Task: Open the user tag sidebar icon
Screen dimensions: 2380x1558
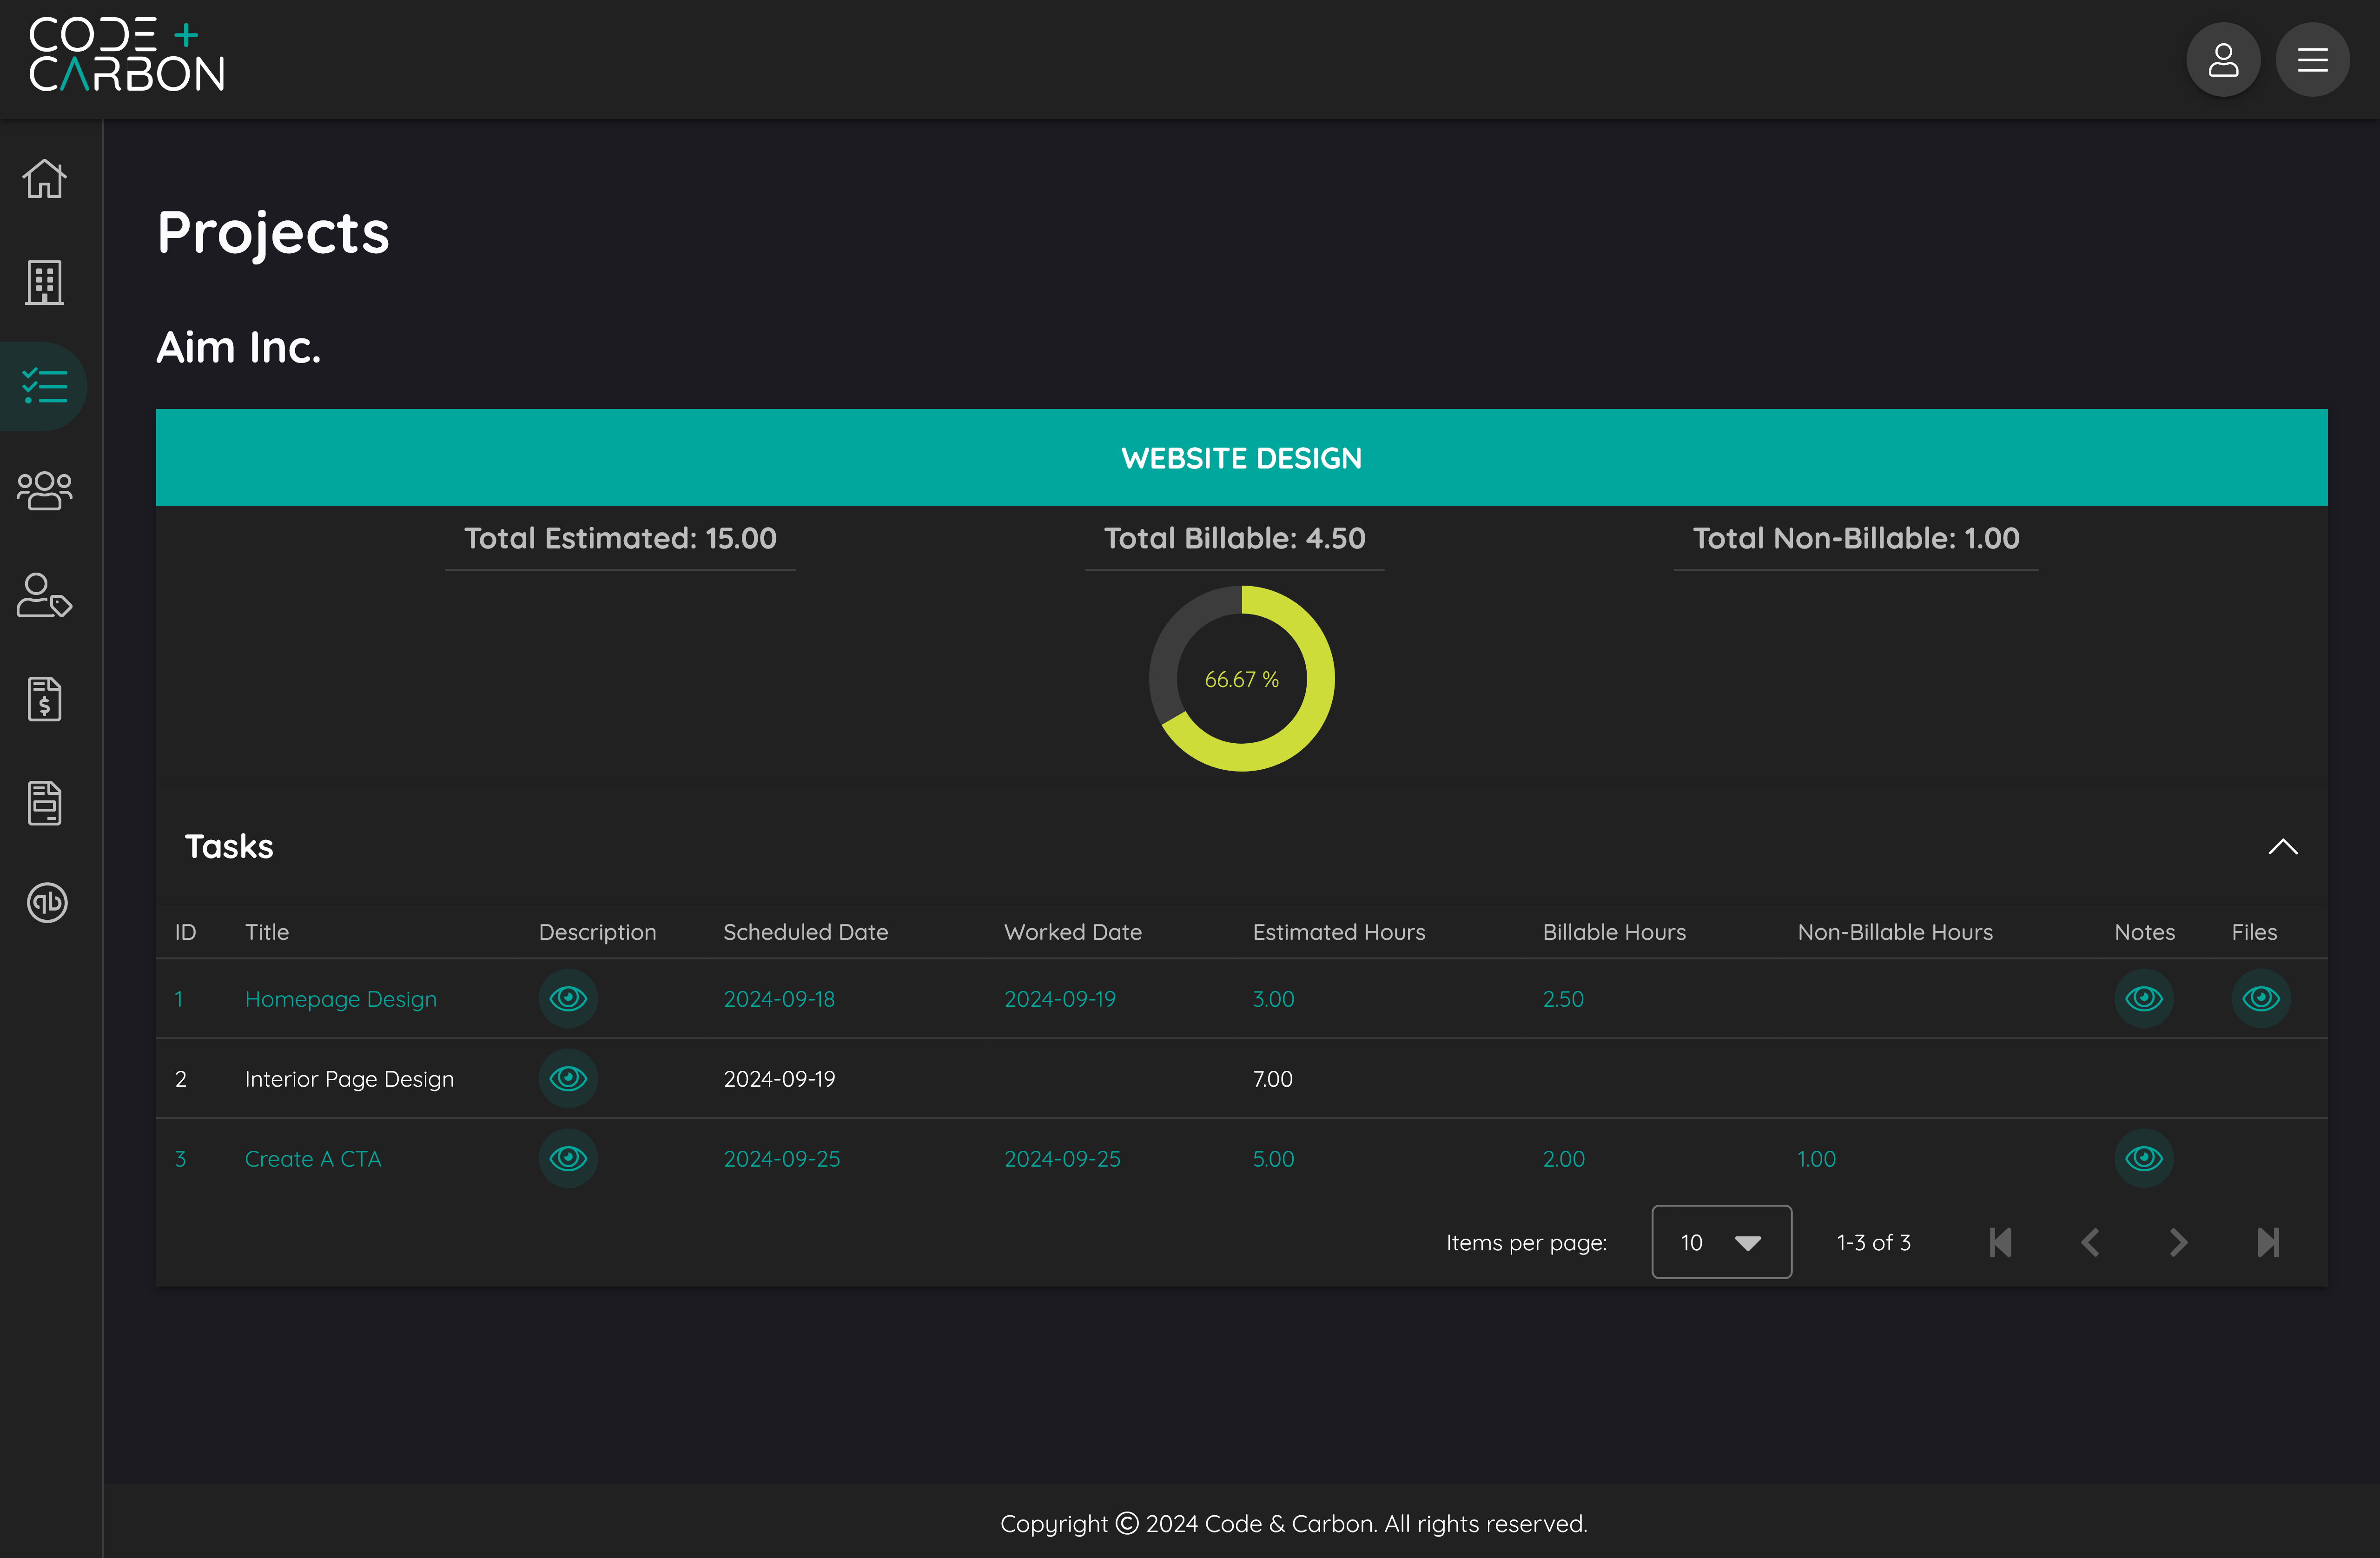Action: [x=45, y=595]
